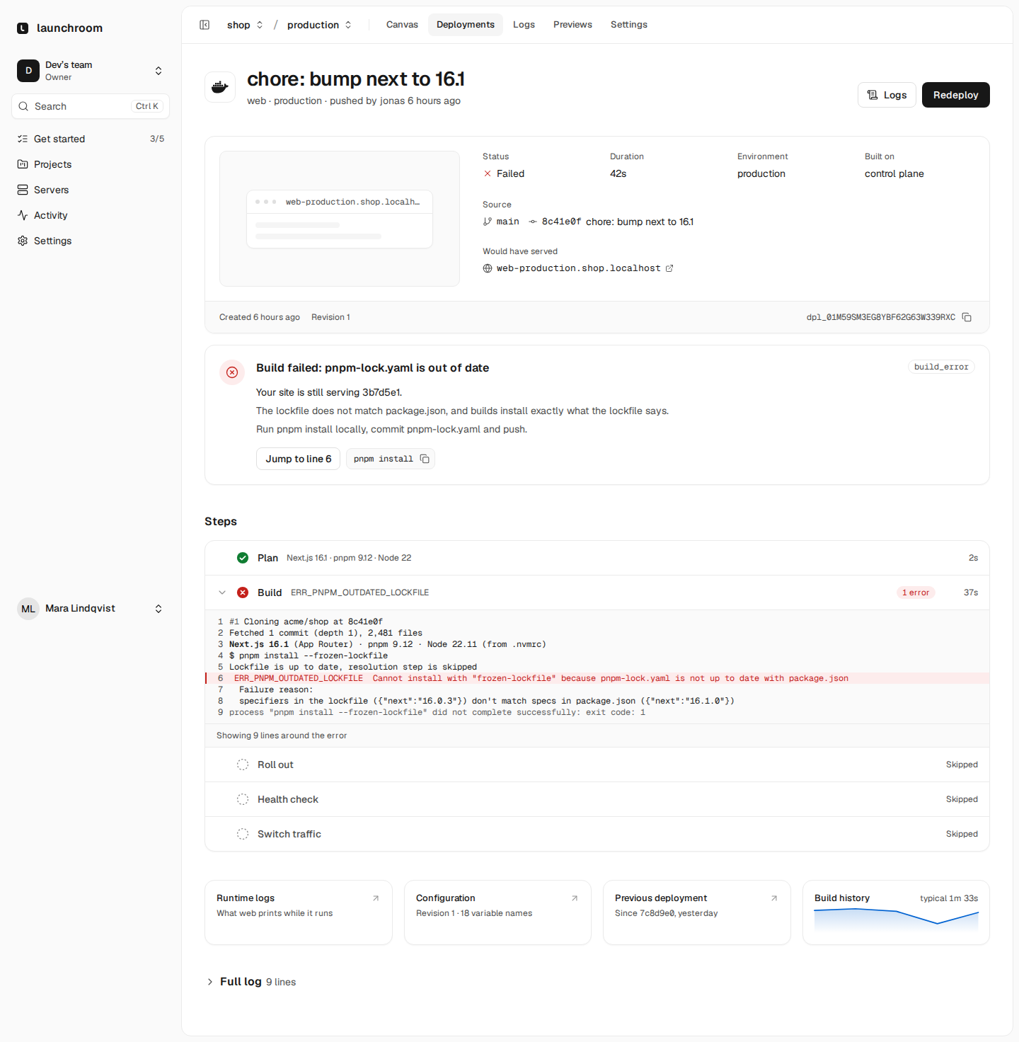The height and width of the screenshot is (1042, 1019).
Task: Click the Roll out step row
Action: coord(597,765)
